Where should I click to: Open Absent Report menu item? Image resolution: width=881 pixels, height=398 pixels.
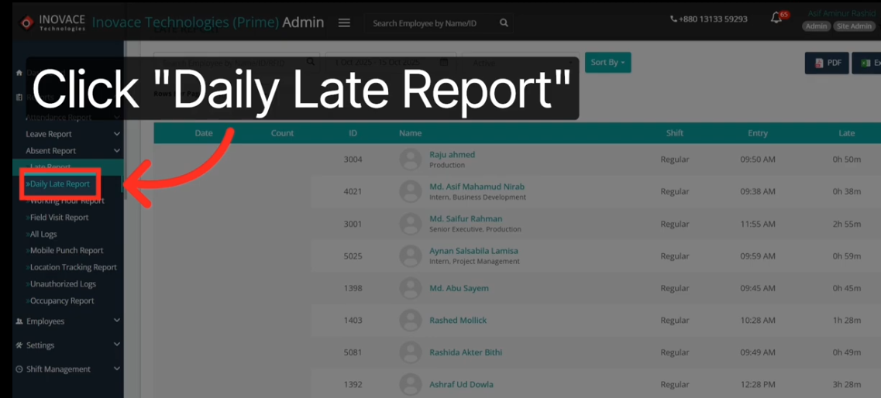[x=51, y=150]
